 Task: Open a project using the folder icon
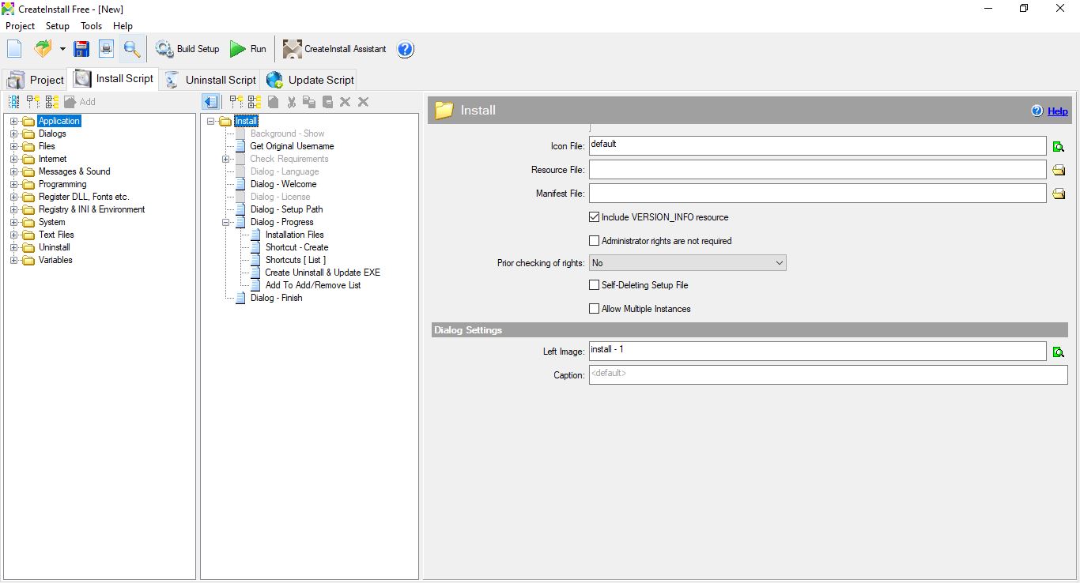(42, 49)
